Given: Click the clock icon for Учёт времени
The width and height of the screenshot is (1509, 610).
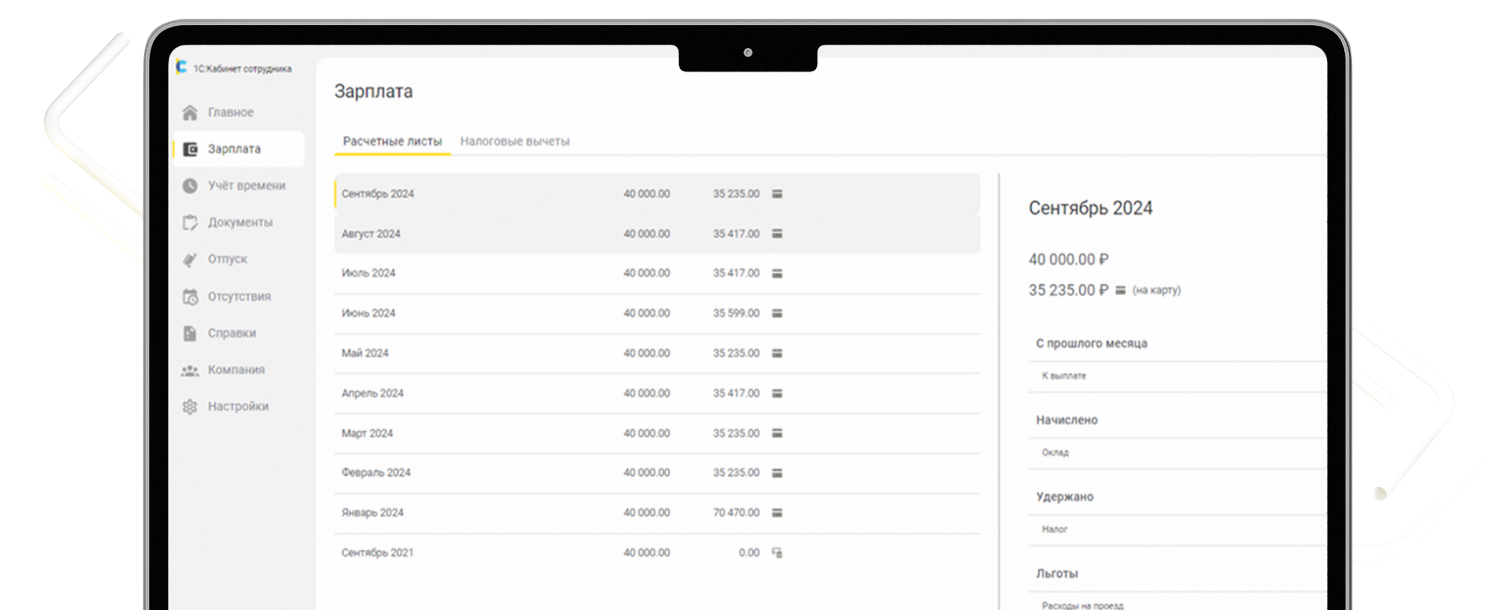Looking at the screenshot, I should pos(190,186).
